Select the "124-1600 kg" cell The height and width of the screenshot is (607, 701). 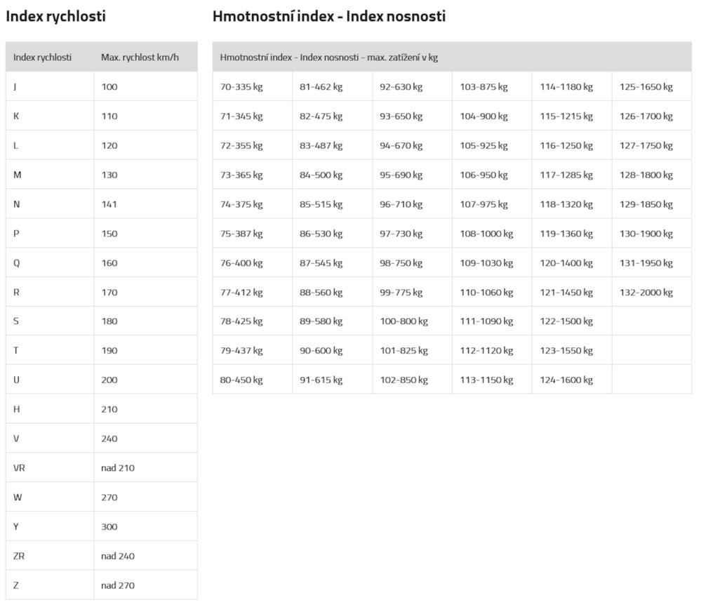click(x=566, y=380)
